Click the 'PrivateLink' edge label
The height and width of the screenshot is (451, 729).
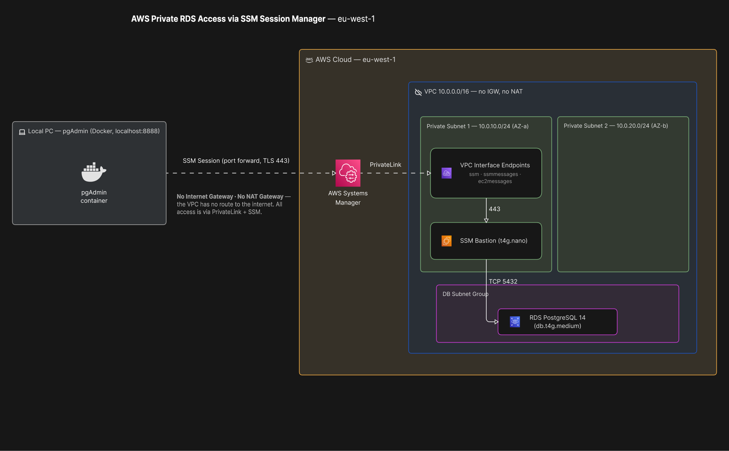(385, 165)
